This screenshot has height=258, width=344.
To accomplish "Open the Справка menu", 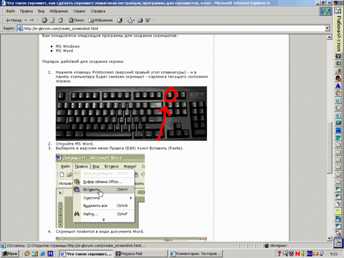I will (98, 11).
